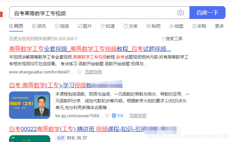Expand dropdown arrow beside ke.qq.com URL
232x142 pixels.
click(107, 116)
